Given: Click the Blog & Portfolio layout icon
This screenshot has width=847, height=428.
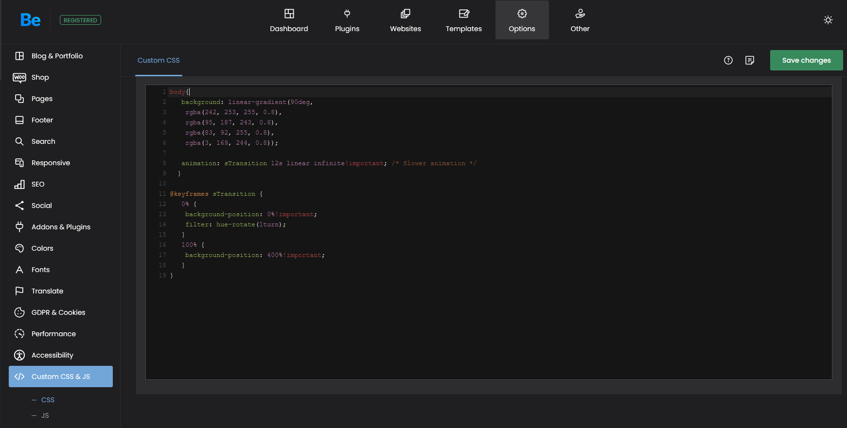Looking at the screenshot, I should pyautogui.click(x=19, y=56).
